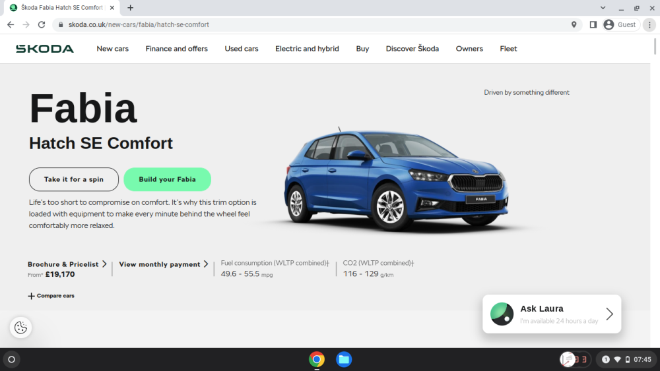Open the Discover Škoda menu
The width and height of the screenshot is (660, 371).
(x=412, y=49)
